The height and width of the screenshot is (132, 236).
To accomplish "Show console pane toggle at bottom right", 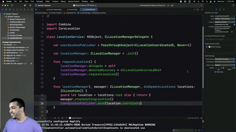I will pos(202,131).
